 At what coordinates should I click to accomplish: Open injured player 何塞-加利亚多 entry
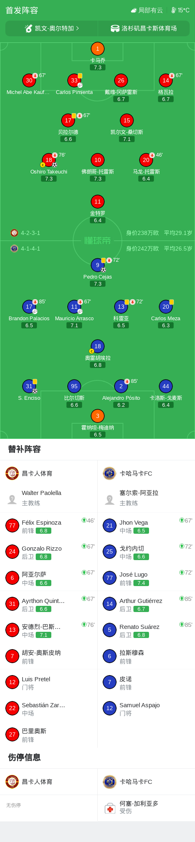coord(146,808)
